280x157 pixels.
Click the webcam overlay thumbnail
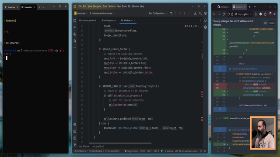263,133
